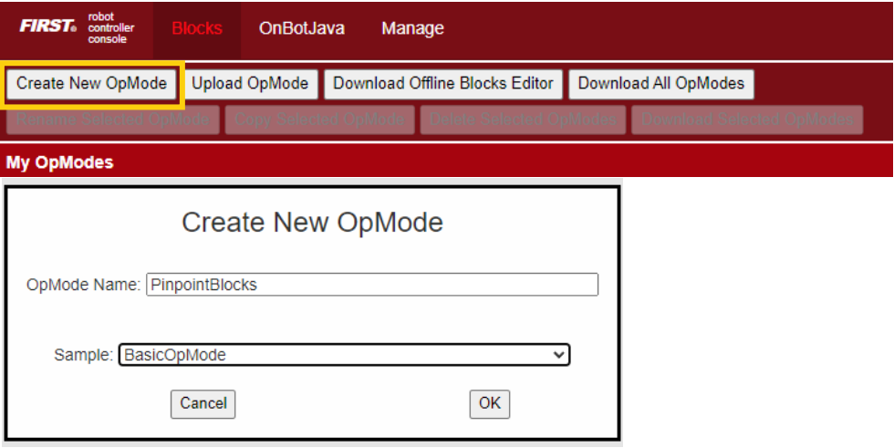This screenshot has width=894, height=448.
Task: Cancel the Create New OpMode dialog
Action: pyautogui.click(x=203, y=403)
